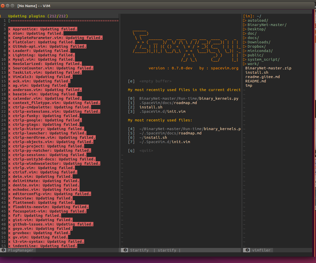
Task: Click 'ctrlp-nerdtree.vim: Updating failed.' line
Action: coord(52,137)
